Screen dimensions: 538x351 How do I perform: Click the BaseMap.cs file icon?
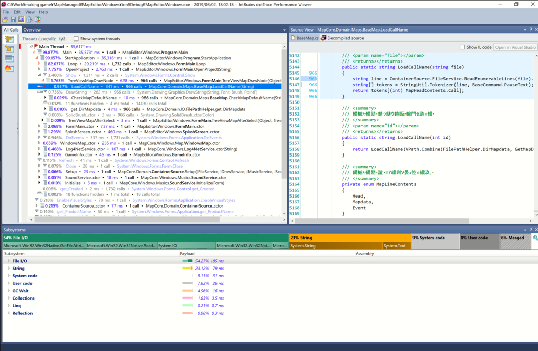coord(293,37)
